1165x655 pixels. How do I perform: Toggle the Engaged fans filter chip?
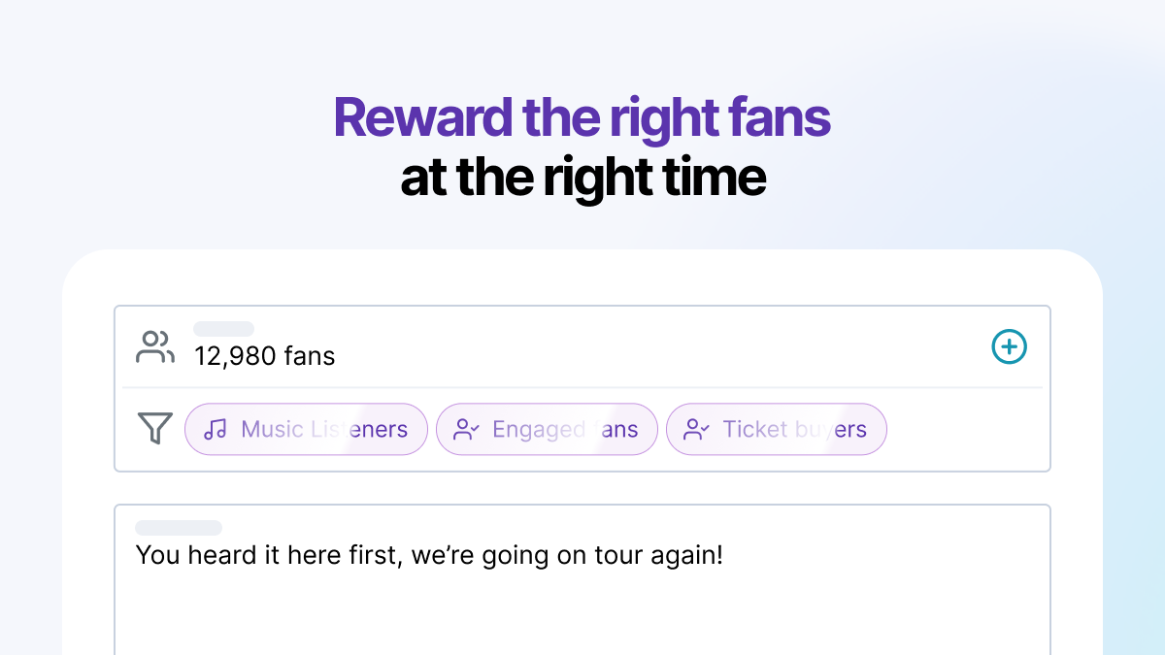point(547,429)
